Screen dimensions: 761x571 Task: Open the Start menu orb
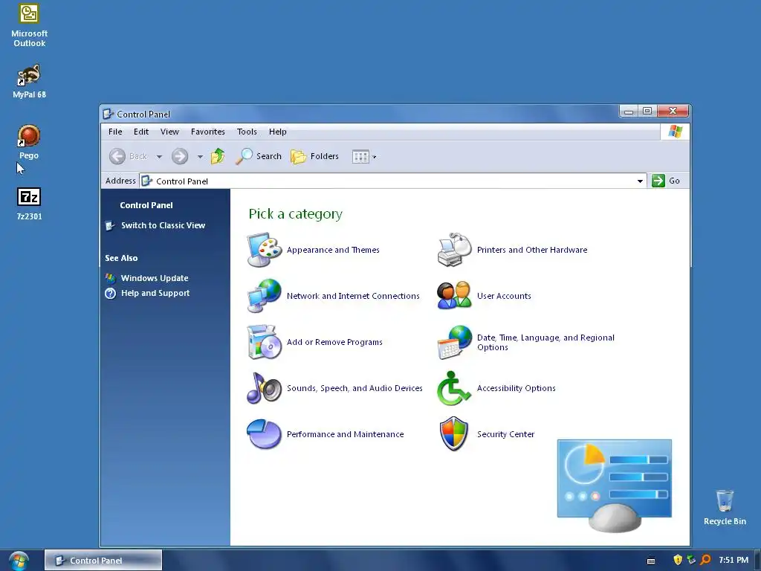[x=19, y=561]
